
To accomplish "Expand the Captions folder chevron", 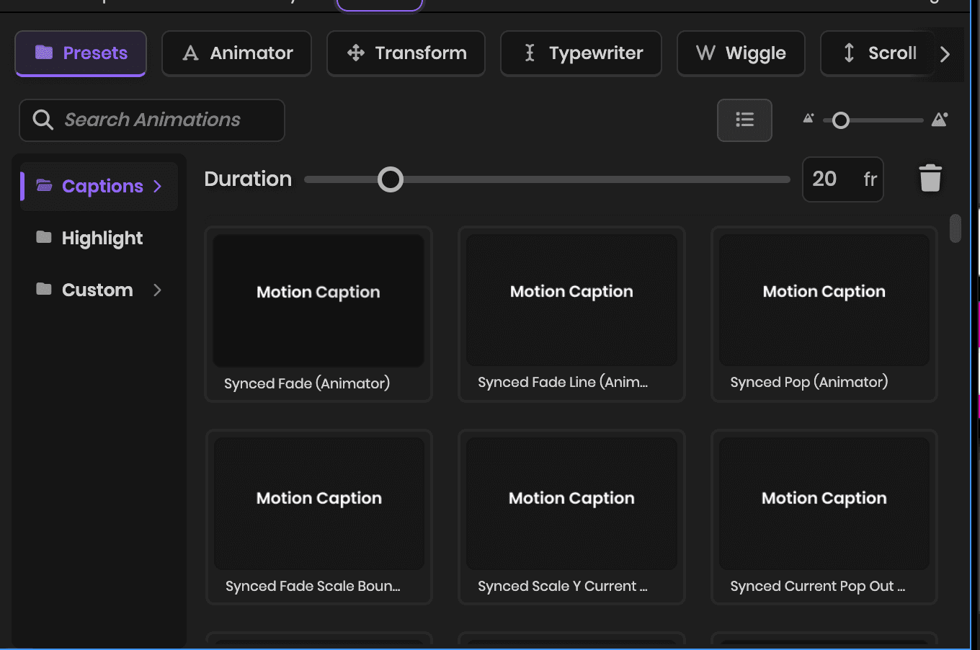I will pos(158,187).
